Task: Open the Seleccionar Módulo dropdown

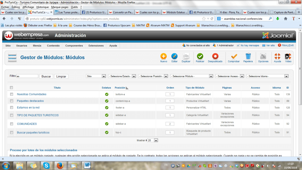Action: pos(191,76)
